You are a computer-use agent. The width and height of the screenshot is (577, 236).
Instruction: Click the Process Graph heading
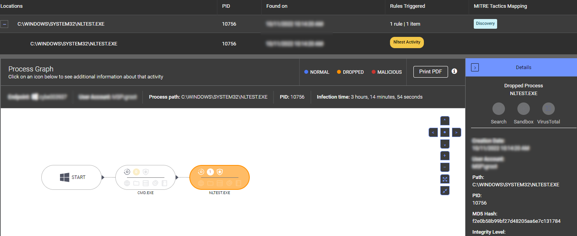(31, 69)
